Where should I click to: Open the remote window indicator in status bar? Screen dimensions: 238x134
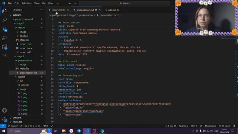3,126
